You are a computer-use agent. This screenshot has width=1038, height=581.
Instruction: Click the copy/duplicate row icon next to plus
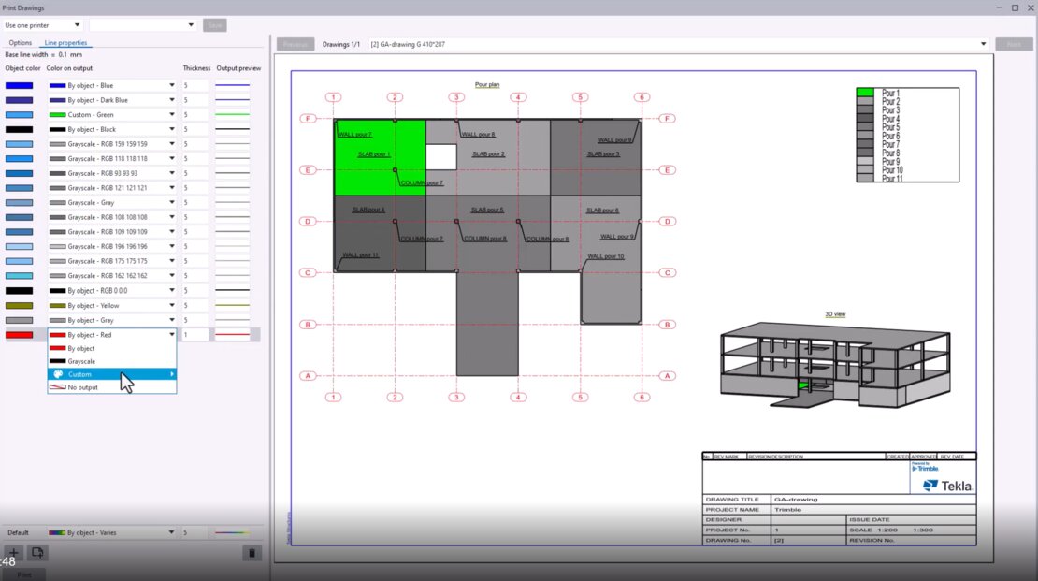click(37, 553)
